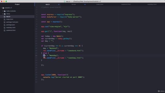Switch to the weekday.html editor tab

(152, 4)
